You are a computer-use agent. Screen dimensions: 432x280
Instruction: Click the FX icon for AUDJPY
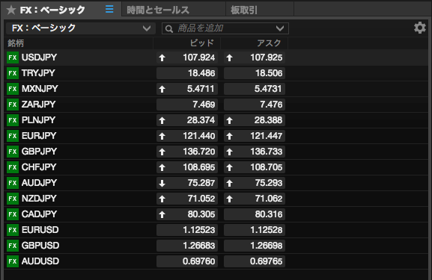click(x=13, y=183)
